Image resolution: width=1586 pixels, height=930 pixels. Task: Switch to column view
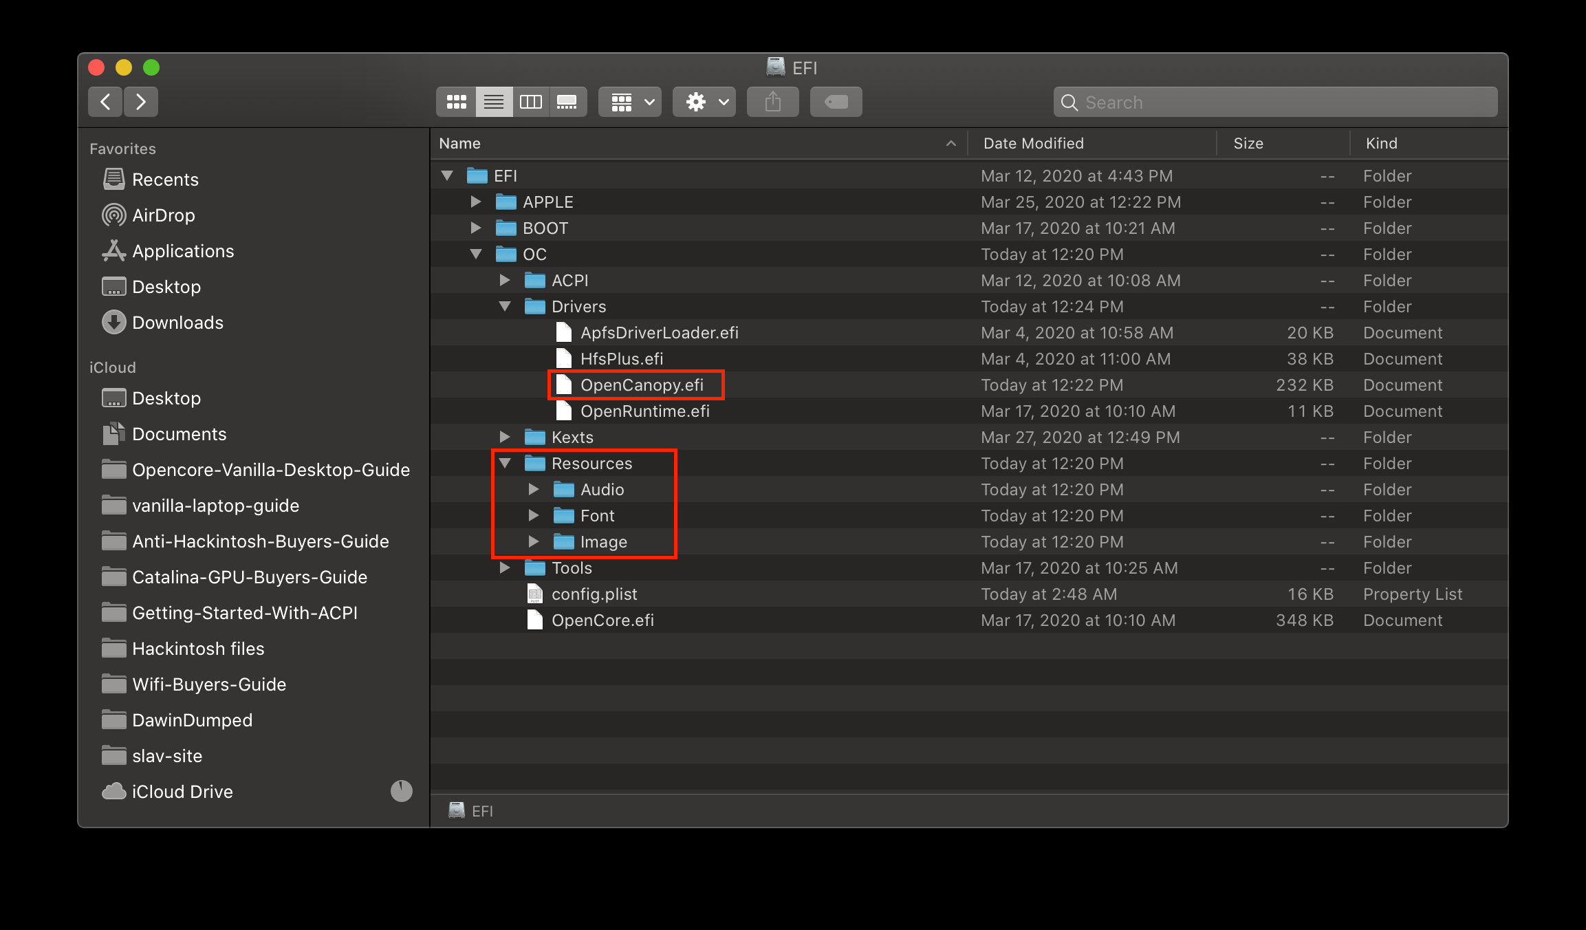pos(530,102)
